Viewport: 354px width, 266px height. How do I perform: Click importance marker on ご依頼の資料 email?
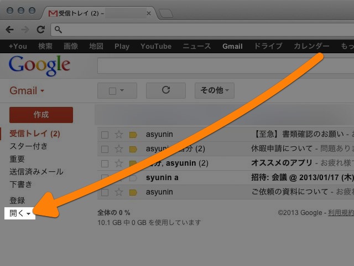[x=133, y=192]
